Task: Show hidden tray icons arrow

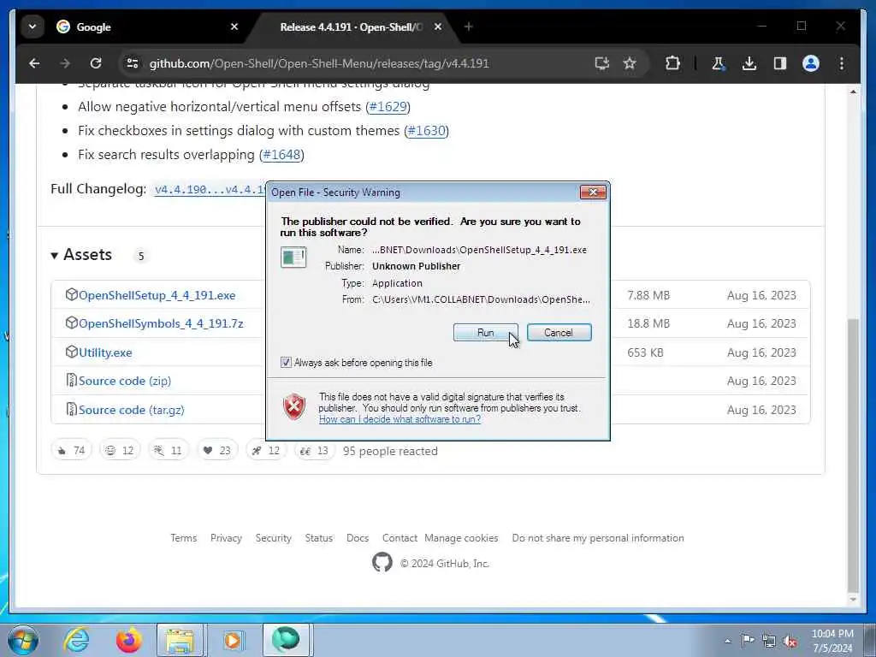Action: click(x=727, y=641)
